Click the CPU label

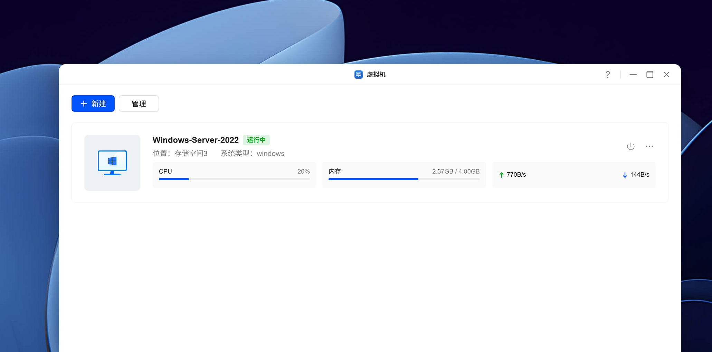click(165, 172)
